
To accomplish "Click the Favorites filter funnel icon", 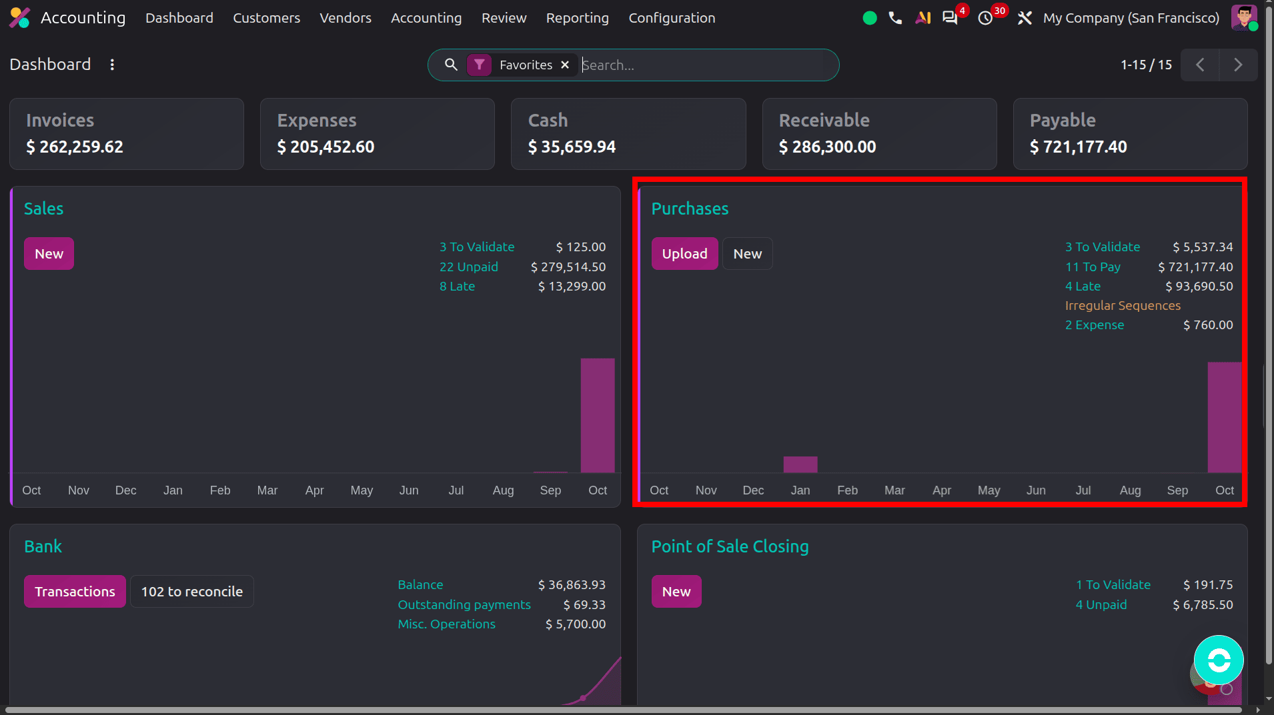I will pyautogui.click(x=479, y=65).
